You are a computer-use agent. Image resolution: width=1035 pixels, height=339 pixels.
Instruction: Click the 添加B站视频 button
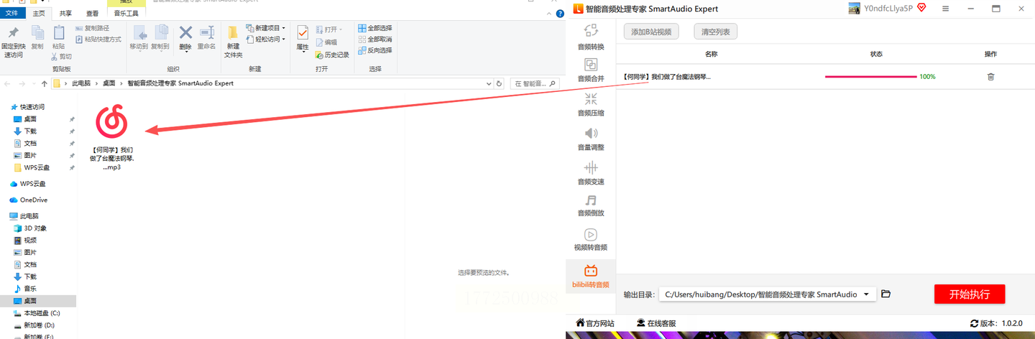pos(651,32)
